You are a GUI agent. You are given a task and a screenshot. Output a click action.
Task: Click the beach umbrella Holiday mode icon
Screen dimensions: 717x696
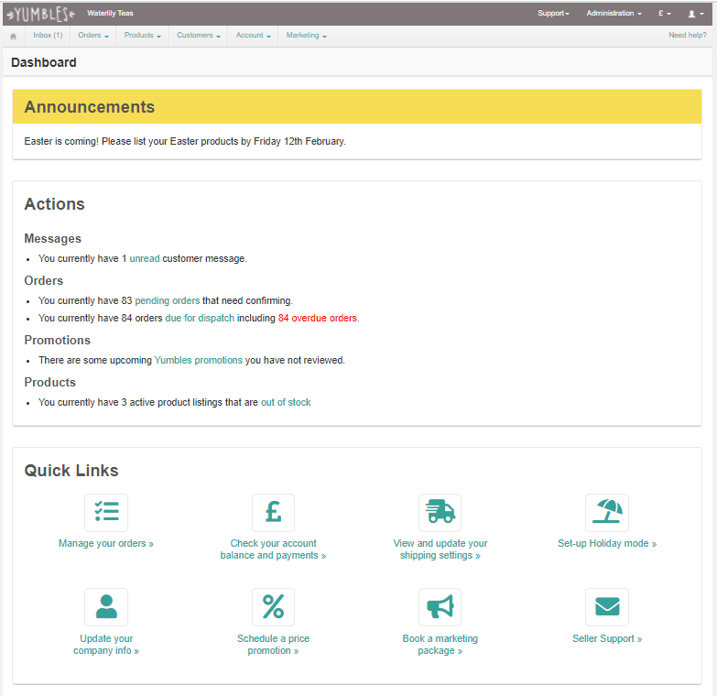pos(607,512)
